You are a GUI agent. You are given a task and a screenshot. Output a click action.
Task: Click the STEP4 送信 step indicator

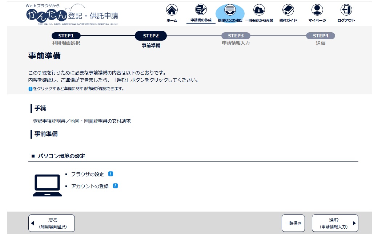click(320, 36)
